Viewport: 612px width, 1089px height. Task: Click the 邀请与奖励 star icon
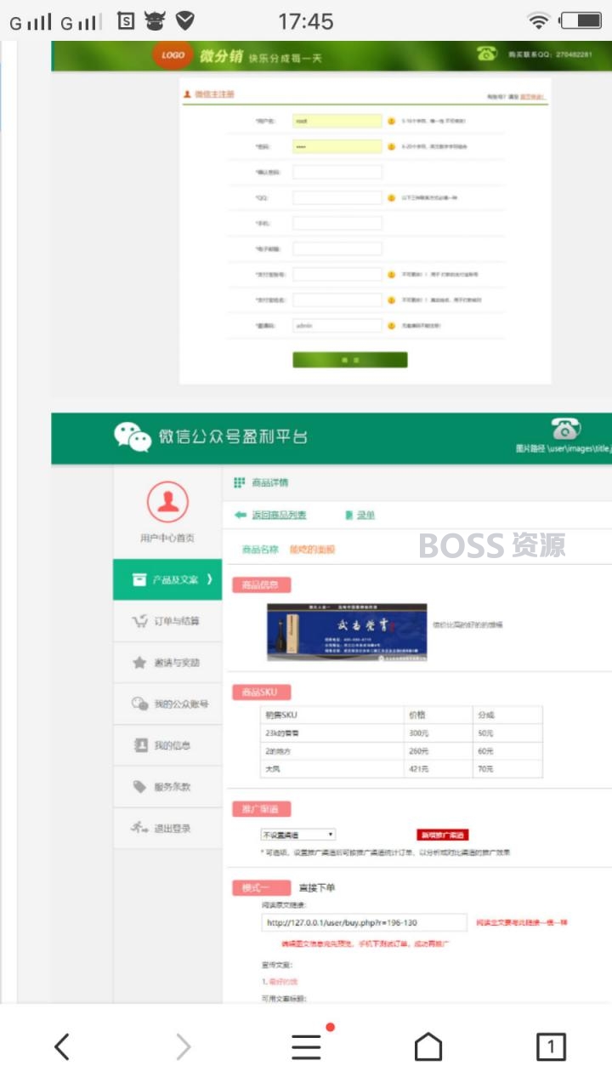coord(139,662)
